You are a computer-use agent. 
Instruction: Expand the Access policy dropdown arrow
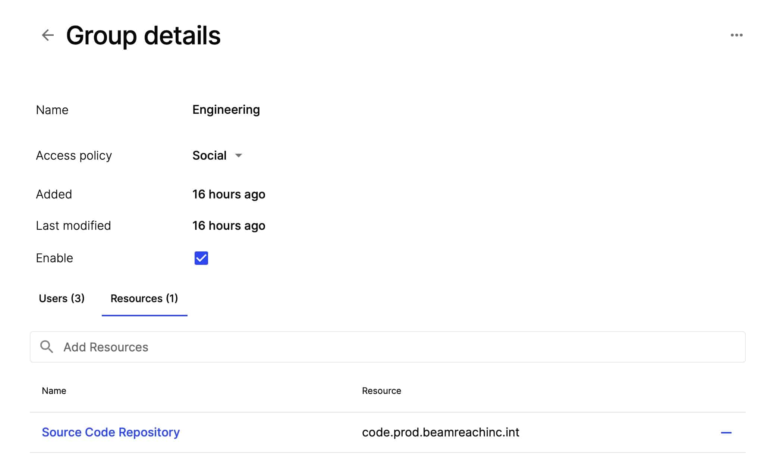(239, 155)
